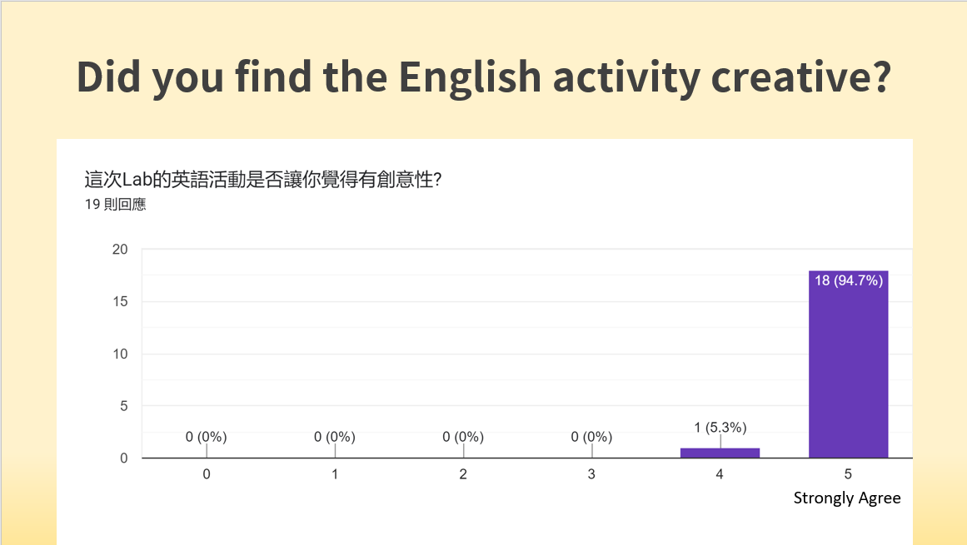Click the y-axis value 10
Image resolution: width=967 pixels, height=545 pixels.
point(120,354)
